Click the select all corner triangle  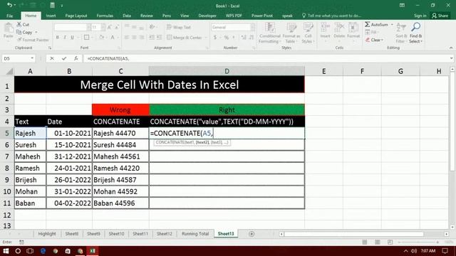point(9,71)
